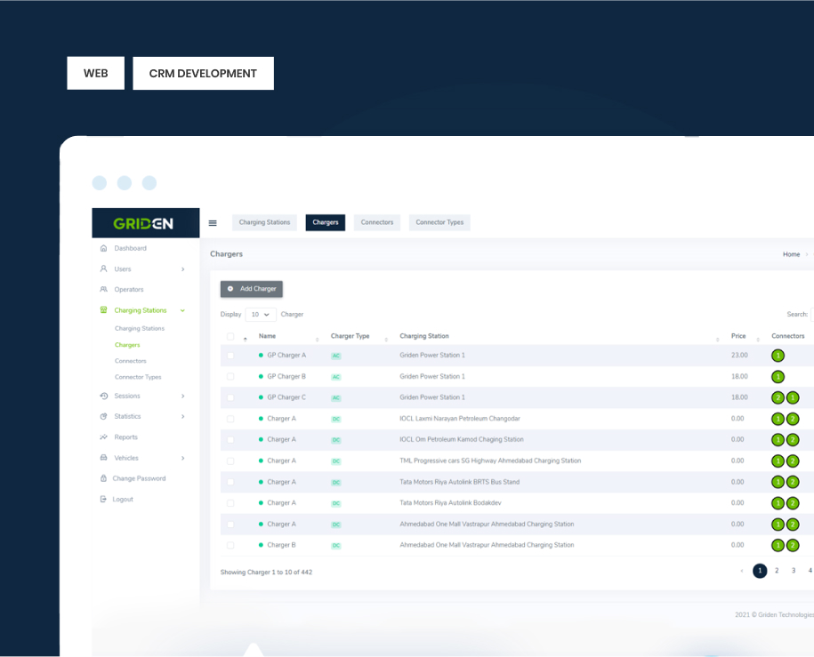Click the Add Charger button
The height and width of the screenshot is (657, 814).
(252, 289)
